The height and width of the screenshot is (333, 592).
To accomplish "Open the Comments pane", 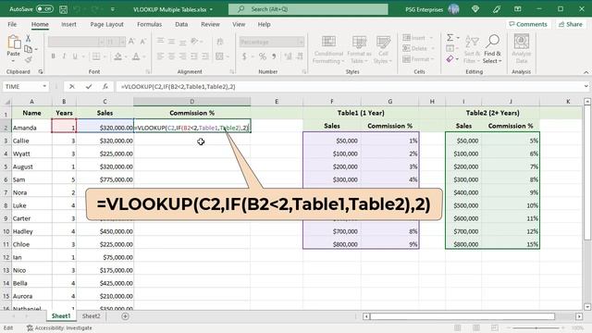I will pos(528,24).
